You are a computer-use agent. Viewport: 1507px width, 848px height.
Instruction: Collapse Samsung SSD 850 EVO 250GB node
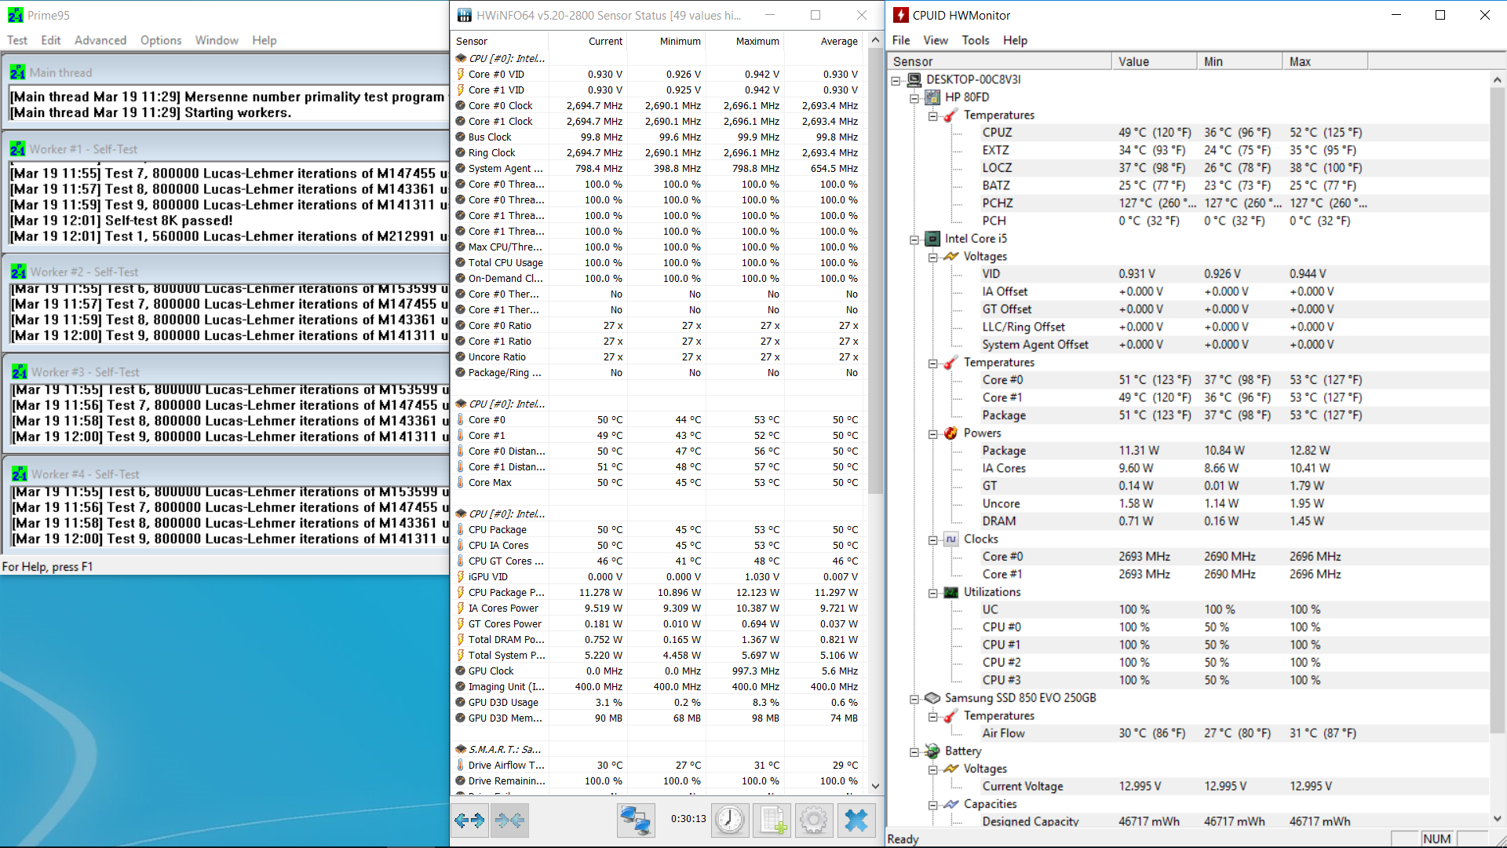(x=914, y=699)
